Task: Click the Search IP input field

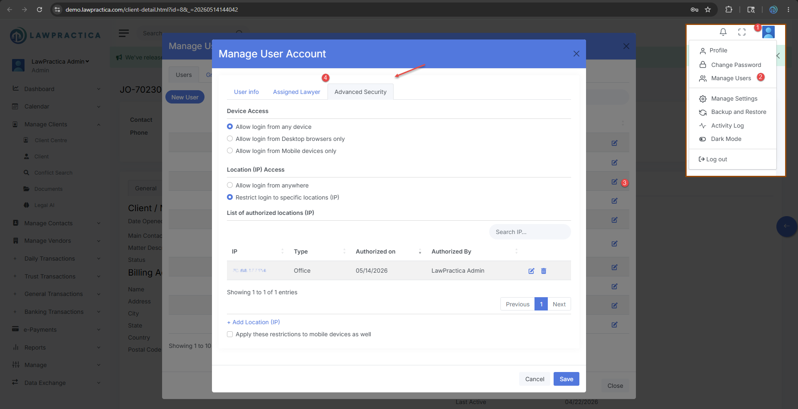Action: point(530,232)
